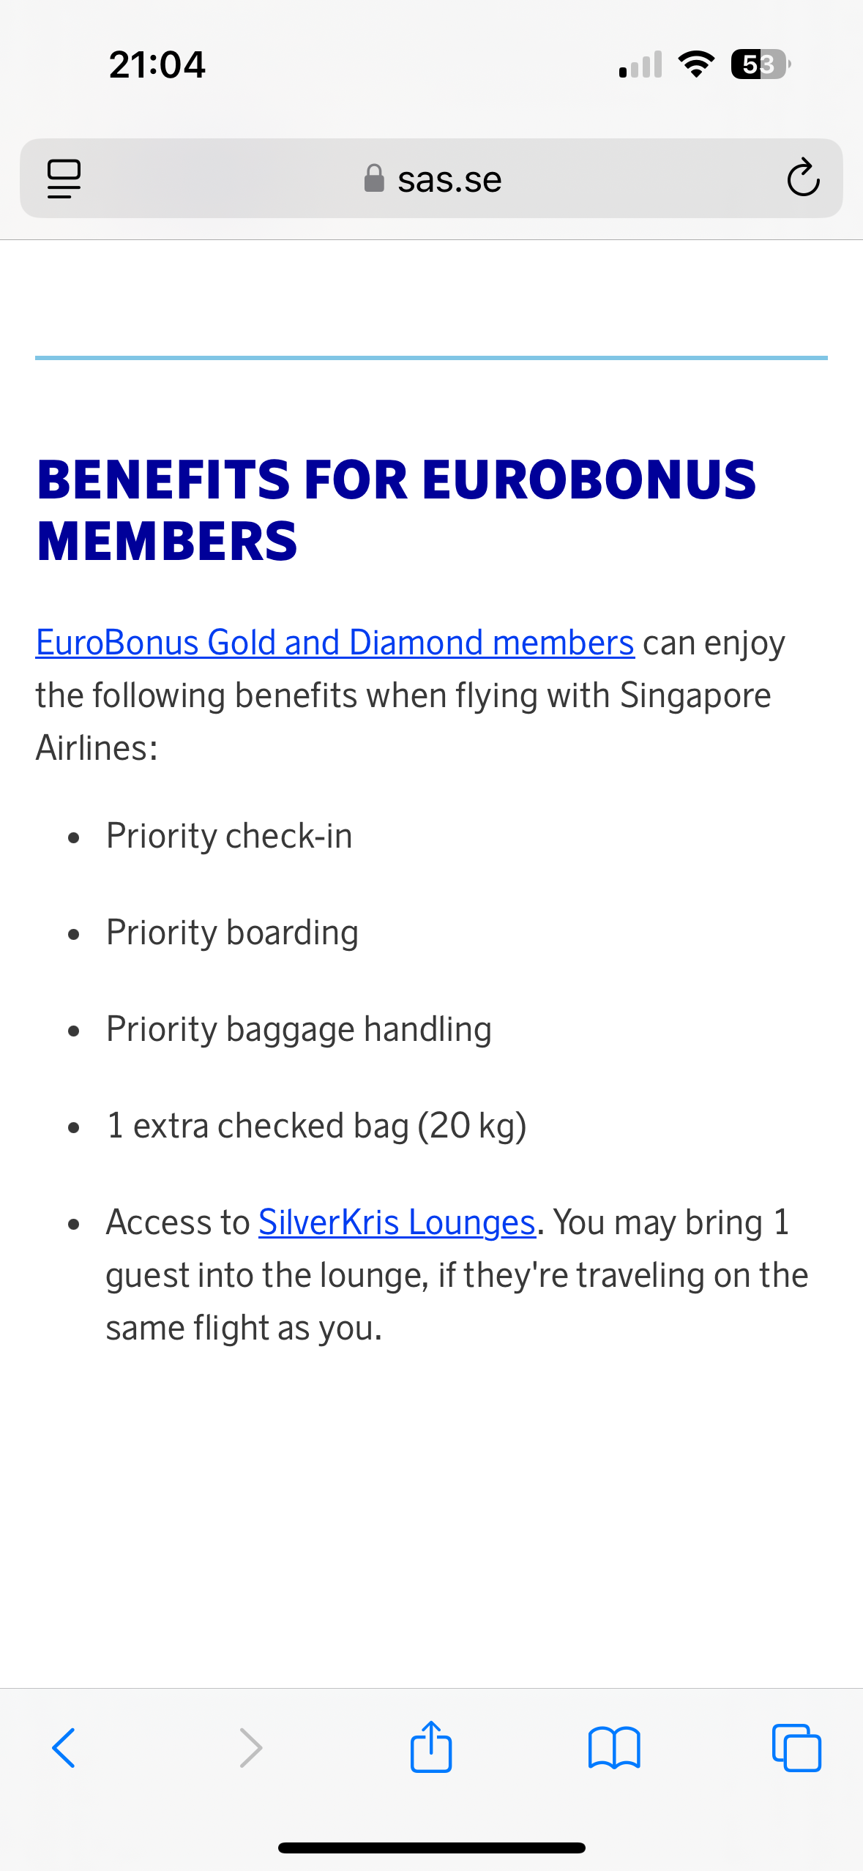Image resolution: width=863 pixels, height=1871 pixels.
Task: Tap the Wi-Fi status icon
Action: pyautogui.click(x=696, y=64)
